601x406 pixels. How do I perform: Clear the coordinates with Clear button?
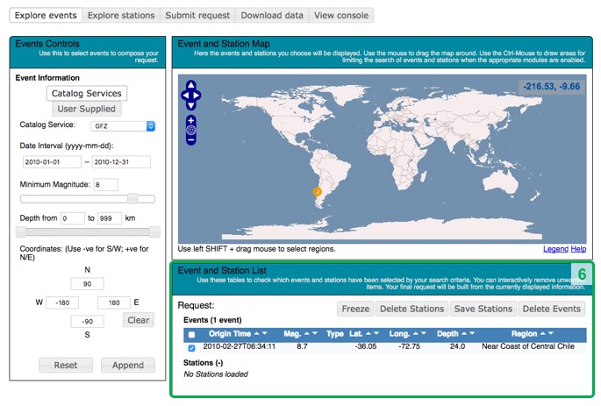(139, 320)
